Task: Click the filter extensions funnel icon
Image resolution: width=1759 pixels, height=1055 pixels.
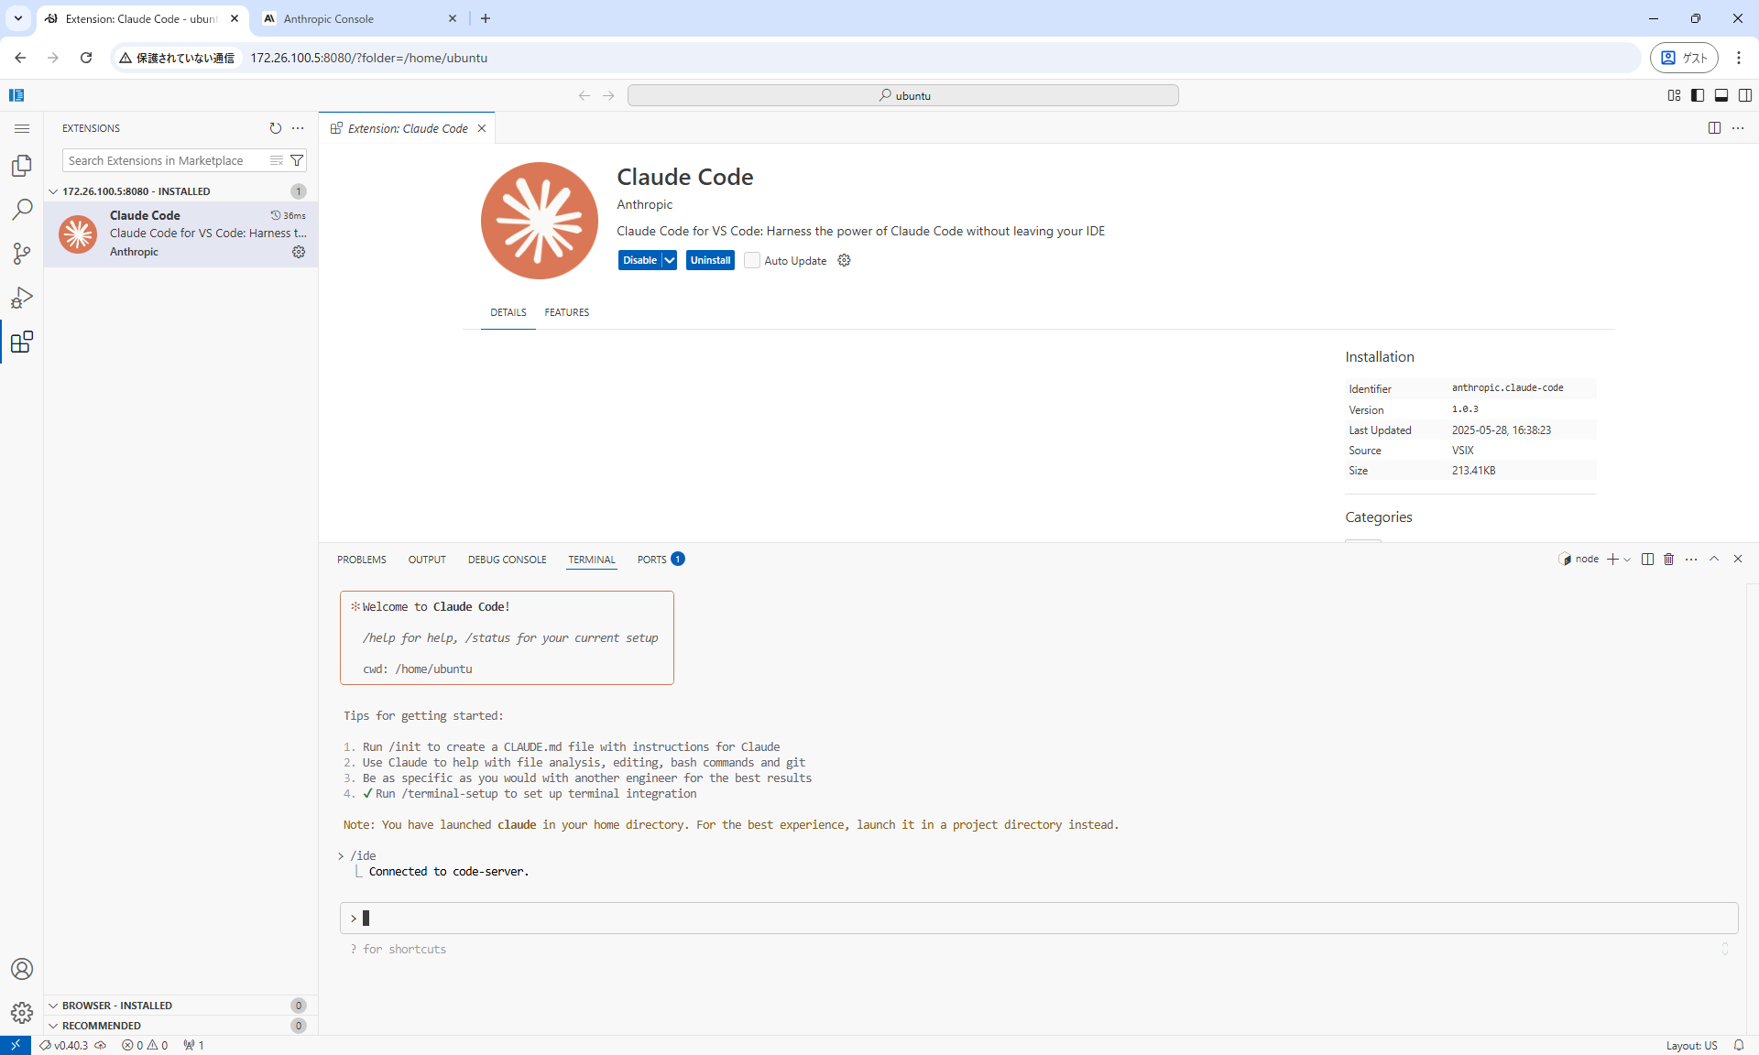Action: pyautogui.click(x=297, y=160)
